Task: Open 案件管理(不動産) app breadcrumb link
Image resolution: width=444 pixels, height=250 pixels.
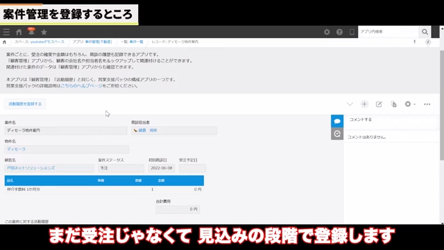Action: tap(99, 42)
